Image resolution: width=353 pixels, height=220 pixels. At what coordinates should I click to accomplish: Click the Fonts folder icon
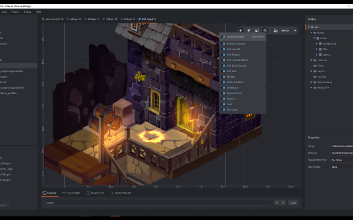[315, 65]
